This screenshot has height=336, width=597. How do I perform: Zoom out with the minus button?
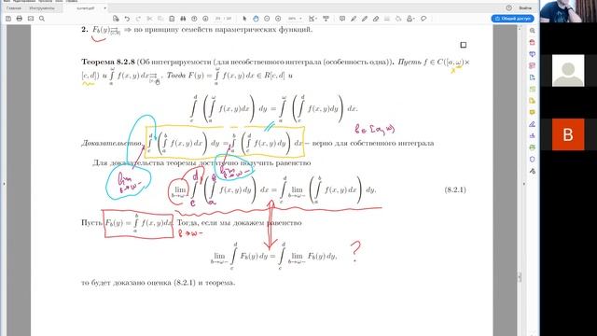(267, 19)
